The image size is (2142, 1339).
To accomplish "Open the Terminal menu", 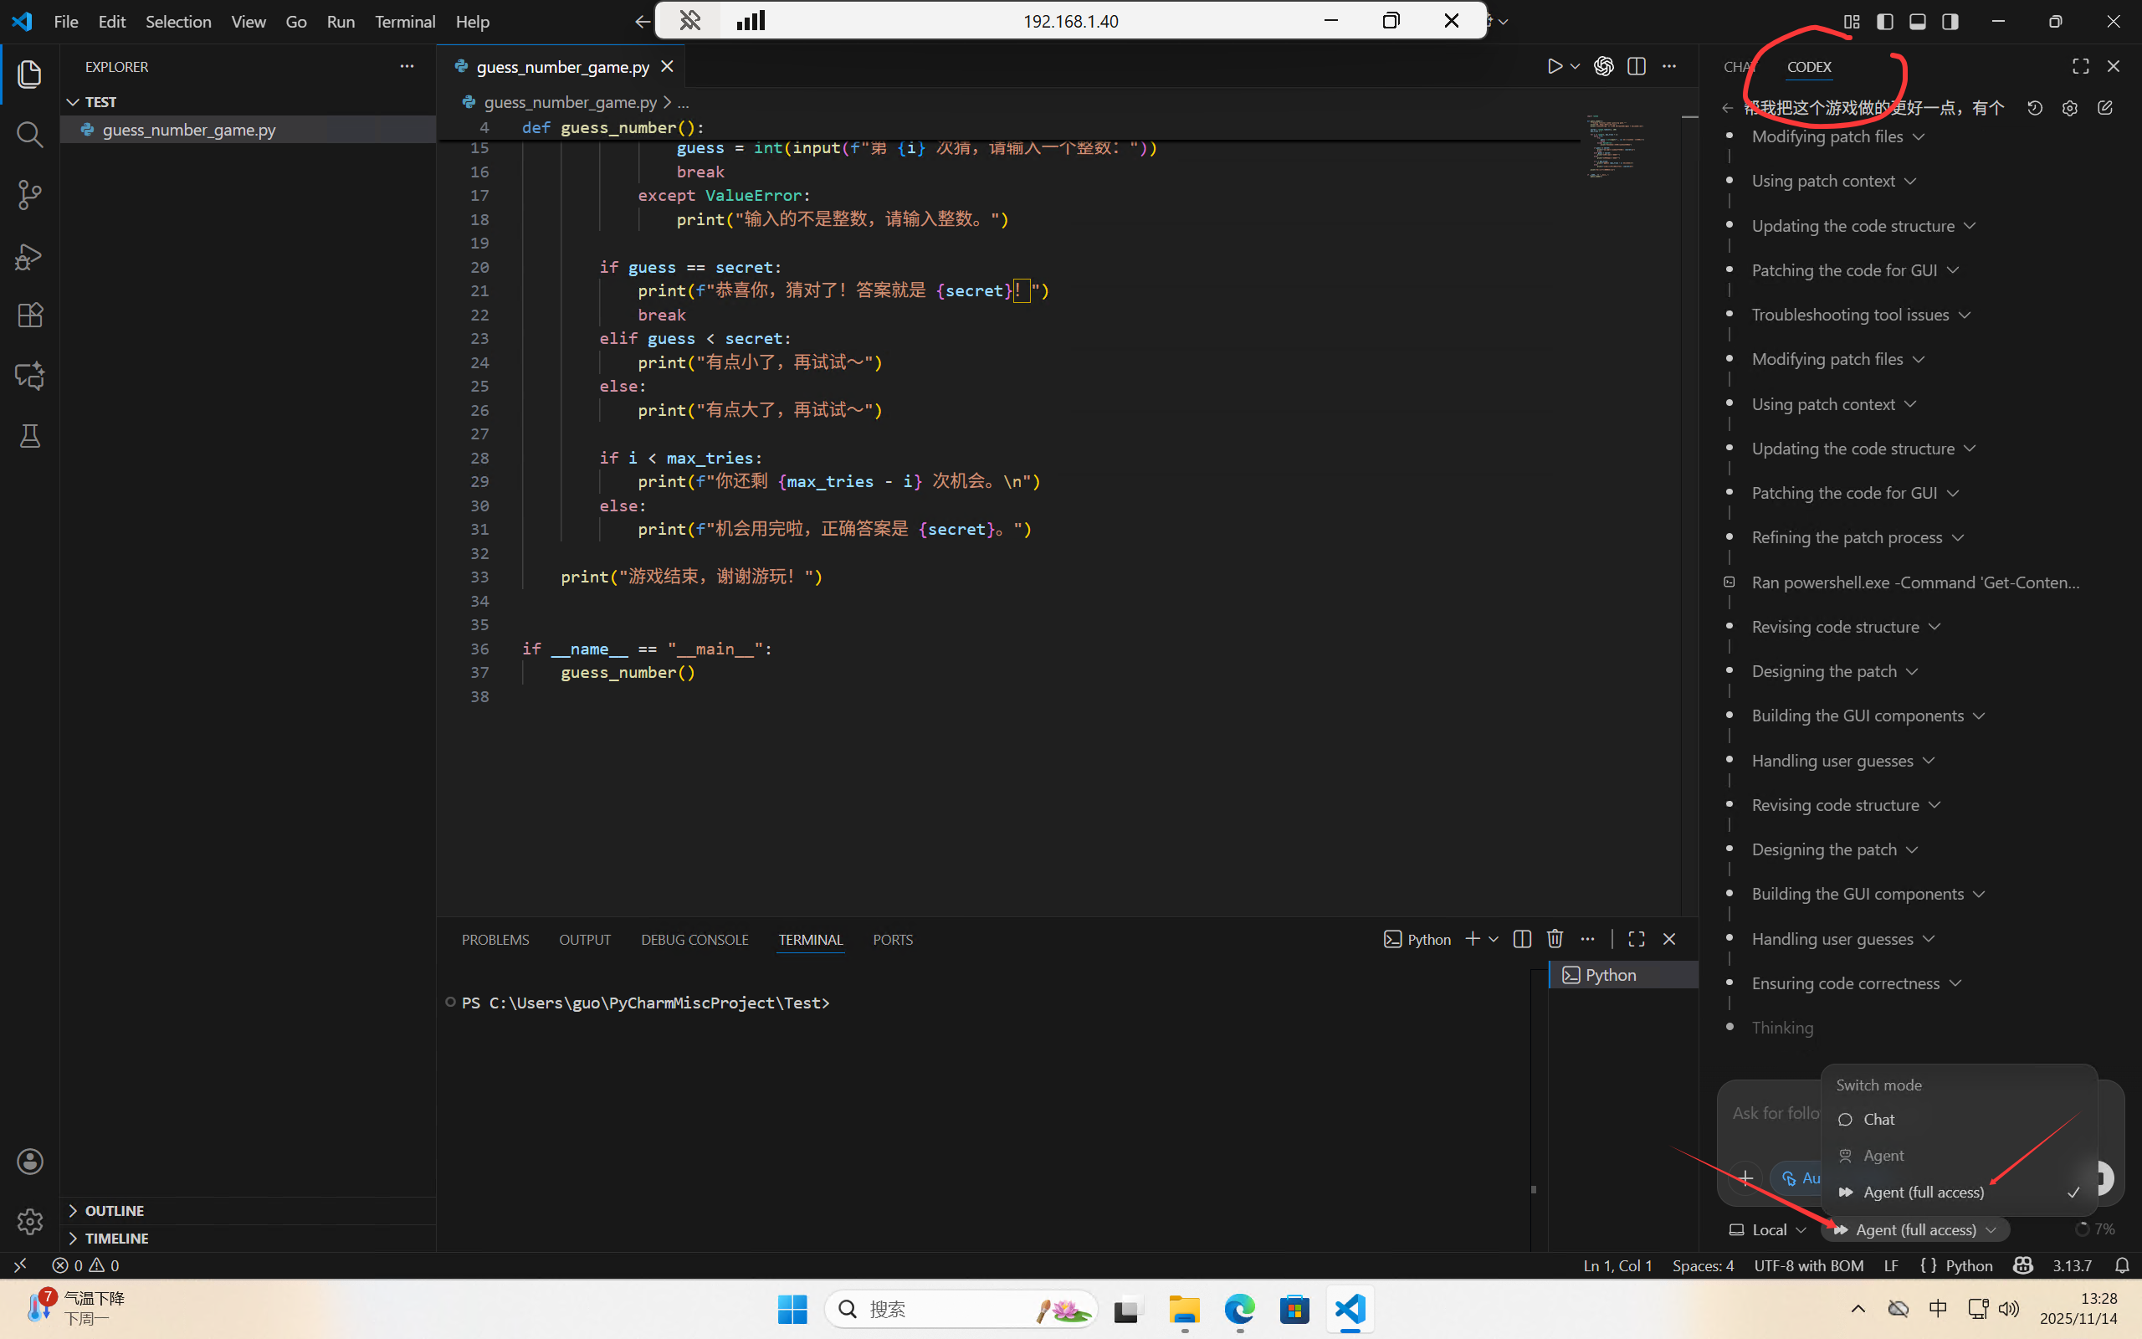I will point(404,21).
